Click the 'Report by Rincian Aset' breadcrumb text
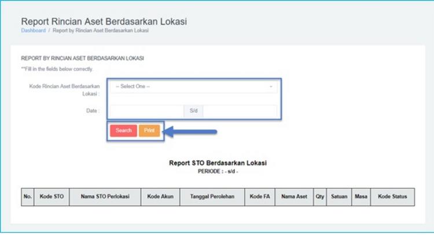Image resolution: width=434 pixels, height=235 pixels. point(100,31)
